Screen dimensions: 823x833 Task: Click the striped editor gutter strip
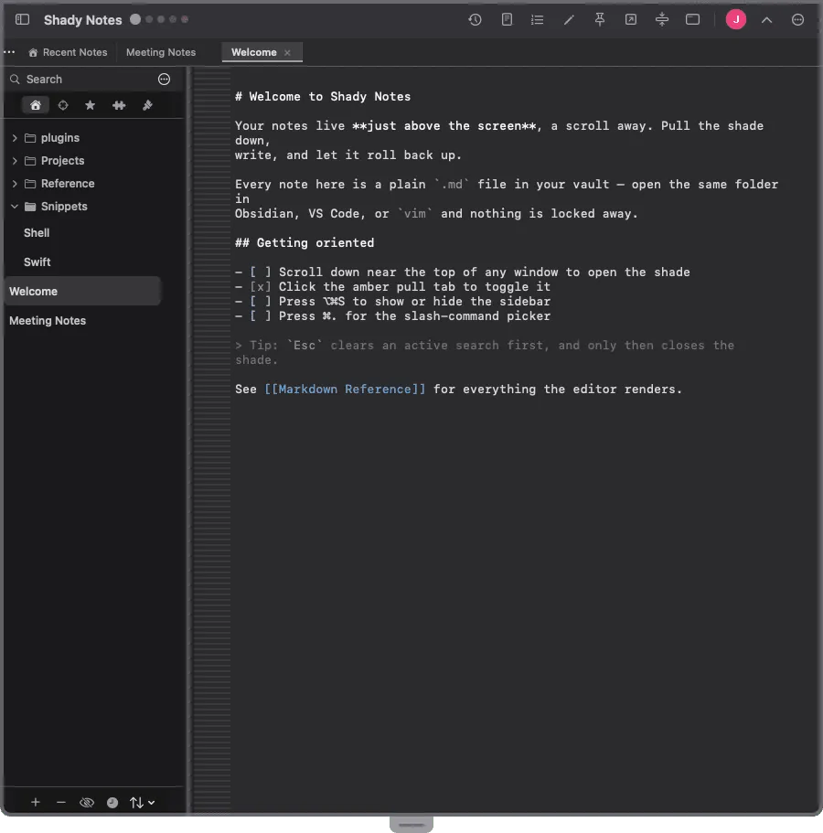(212, 441)
